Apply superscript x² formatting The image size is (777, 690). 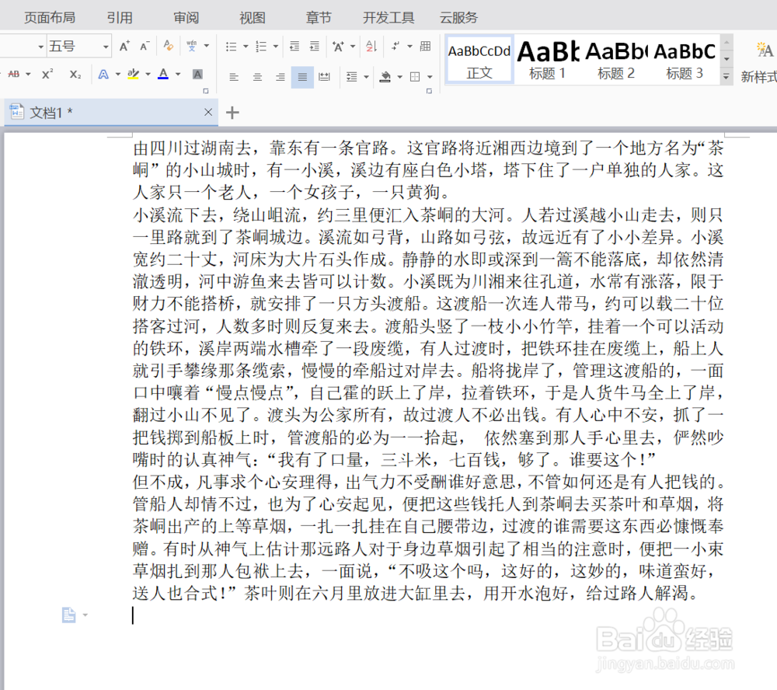pos(47,75)
